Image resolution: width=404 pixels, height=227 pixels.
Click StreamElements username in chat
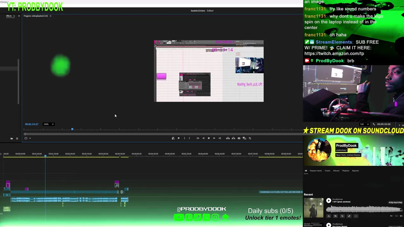334,42
